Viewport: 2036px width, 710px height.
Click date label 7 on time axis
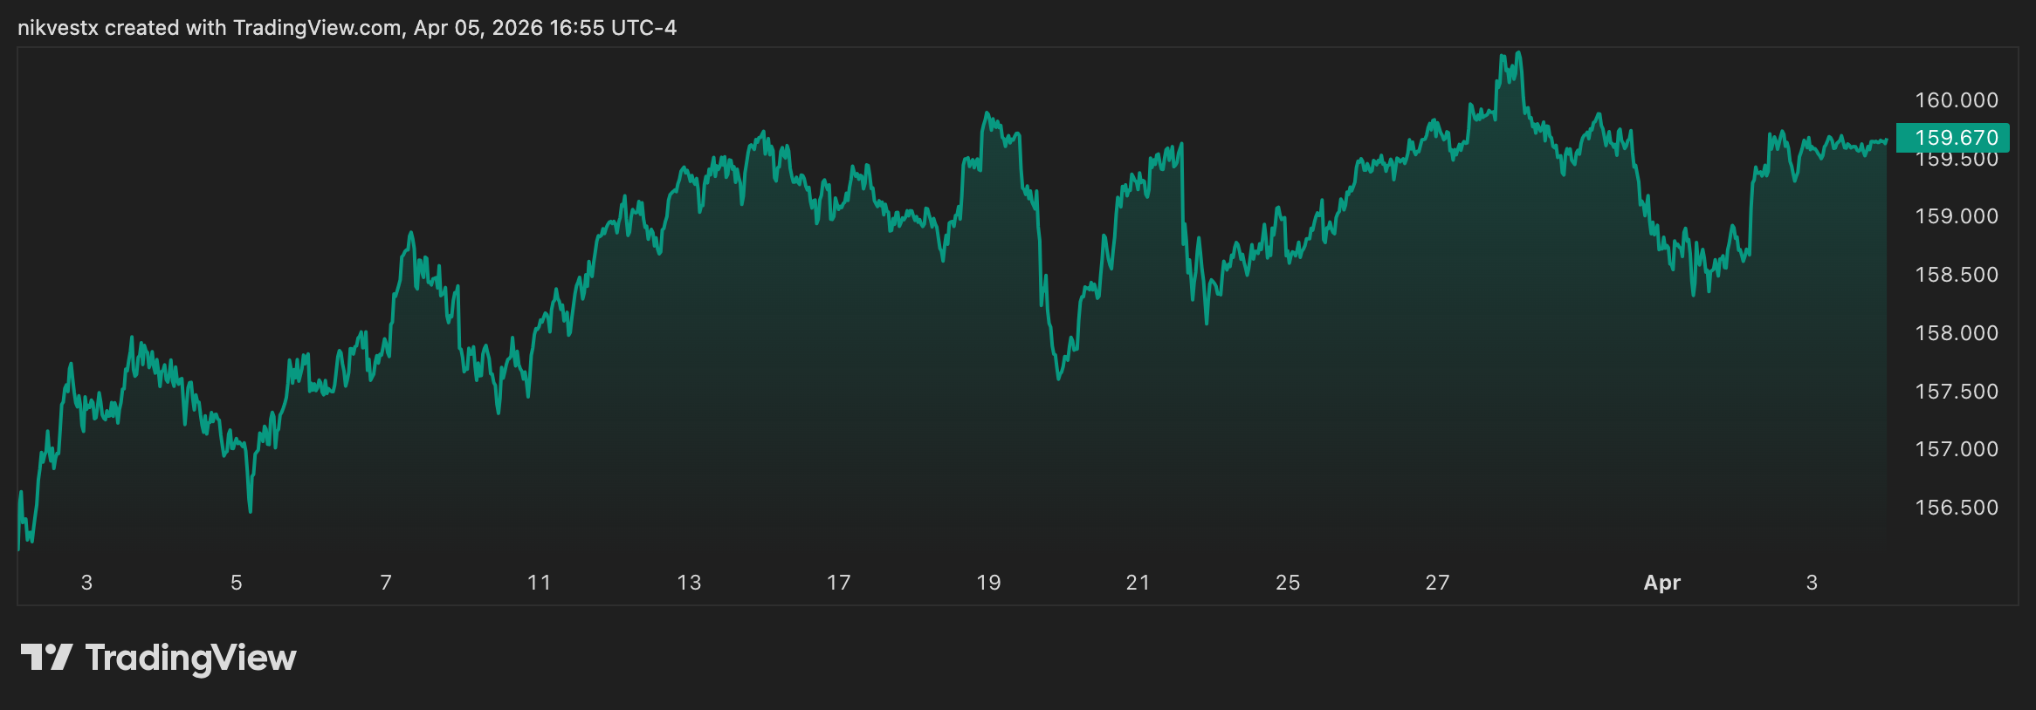(386, 583)
